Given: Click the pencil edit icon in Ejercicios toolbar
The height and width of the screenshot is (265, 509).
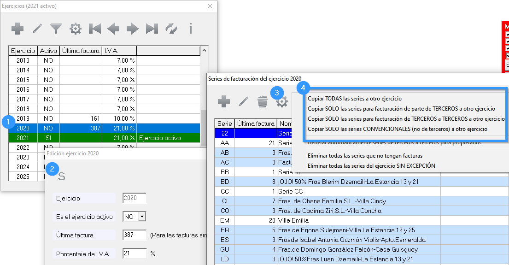Looking at the screenshot, I should click(37, 29).
